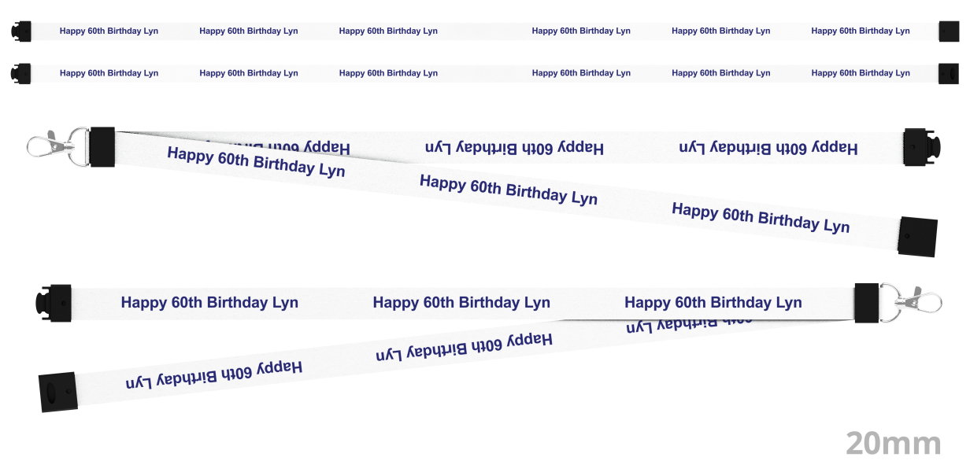This screenshot has height=472, width=970.
Task: Click the black square end cap with the oval hole
Action: coord(58,392)
